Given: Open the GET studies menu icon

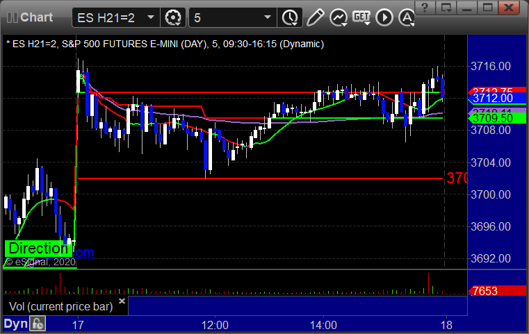Looking at the screenshot, I should point(361,17).
